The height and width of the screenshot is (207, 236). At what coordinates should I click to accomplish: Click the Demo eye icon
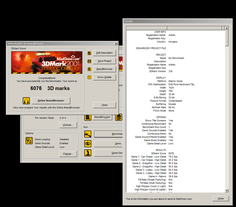88,144
